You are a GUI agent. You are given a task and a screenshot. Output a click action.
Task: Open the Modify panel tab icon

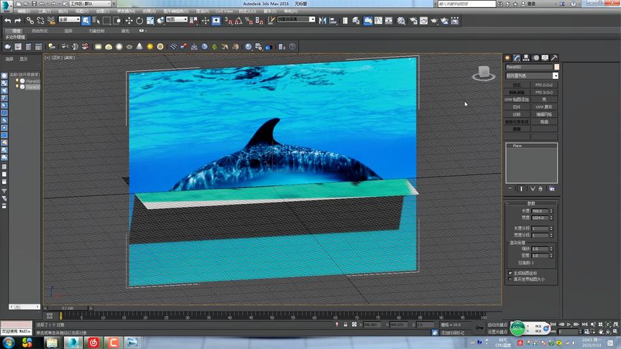click(x=517, y=57)
